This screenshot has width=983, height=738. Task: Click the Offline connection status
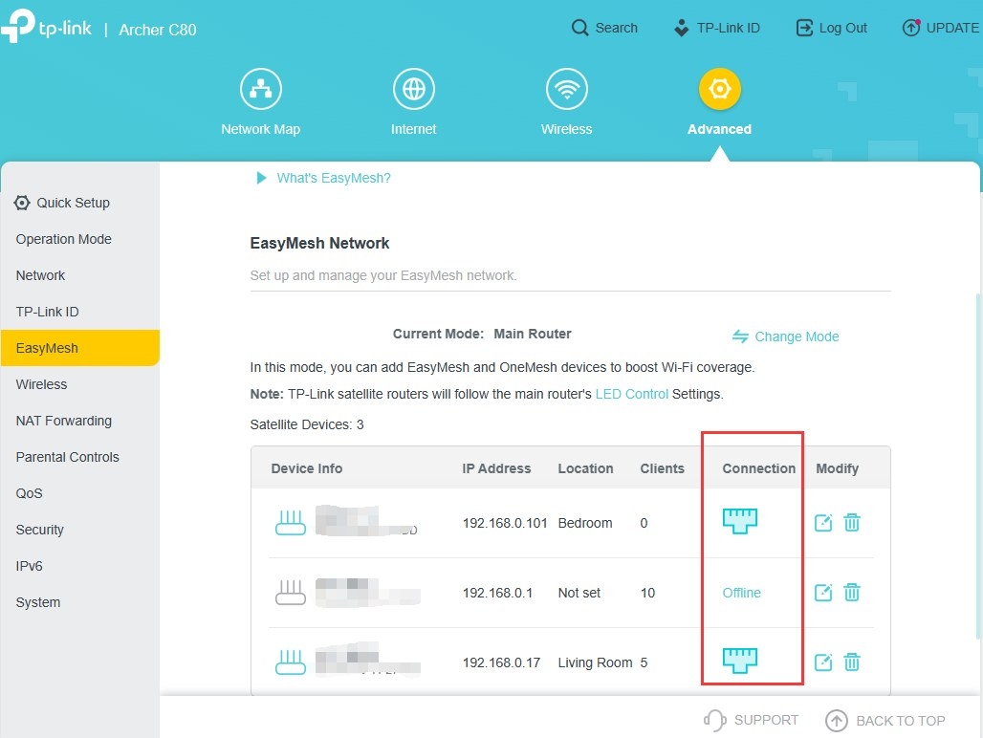pos(742,593)
